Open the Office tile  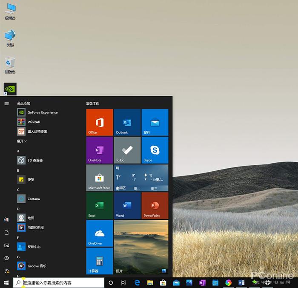click(x=100, y=122)
